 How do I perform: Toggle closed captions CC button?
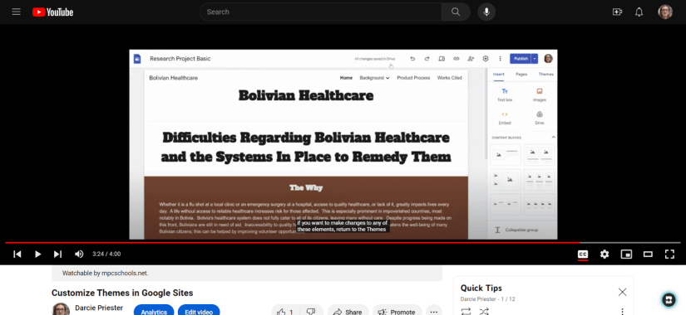point(583,254)
